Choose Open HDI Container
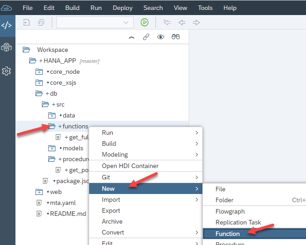The width and height of the screenshot is (306, 245). (145, 166)
